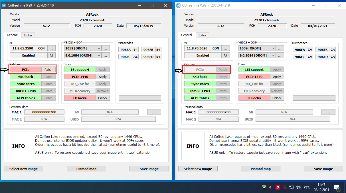The image size is (346, 193).
Task: Click MAC 1 field in left window
Action: tap(44, 112)
